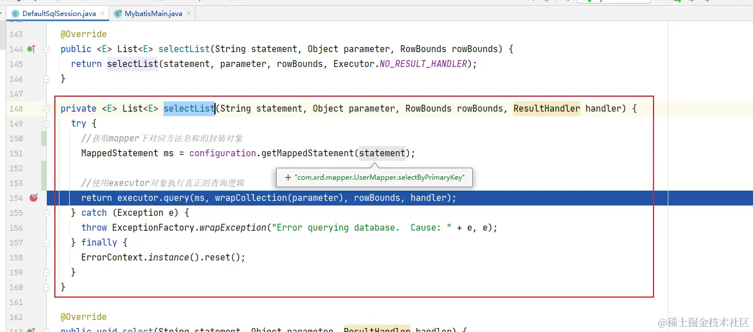Click the fold end marker at line 146
Viewport: 753px width, 332px height.
coord(46,79)
